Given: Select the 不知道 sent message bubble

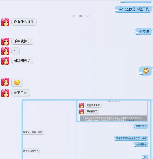Looking at the screenshot, I should point(144,31).
